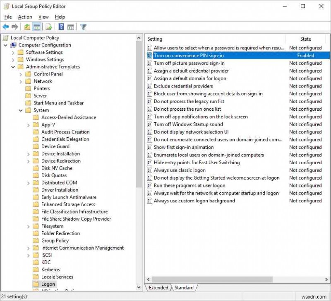
Task: Click the State column header
Action: point(306,39)
